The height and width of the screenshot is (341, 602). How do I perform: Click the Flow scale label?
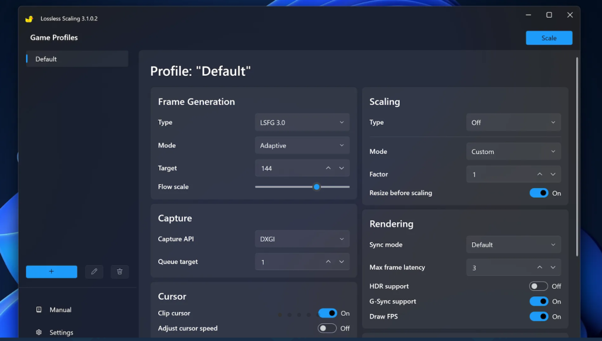(x=173, y=186)
